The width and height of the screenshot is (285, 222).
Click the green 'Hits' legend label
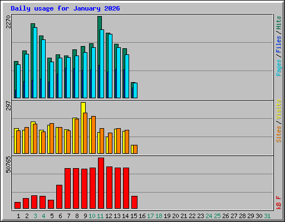click(278, 23)
